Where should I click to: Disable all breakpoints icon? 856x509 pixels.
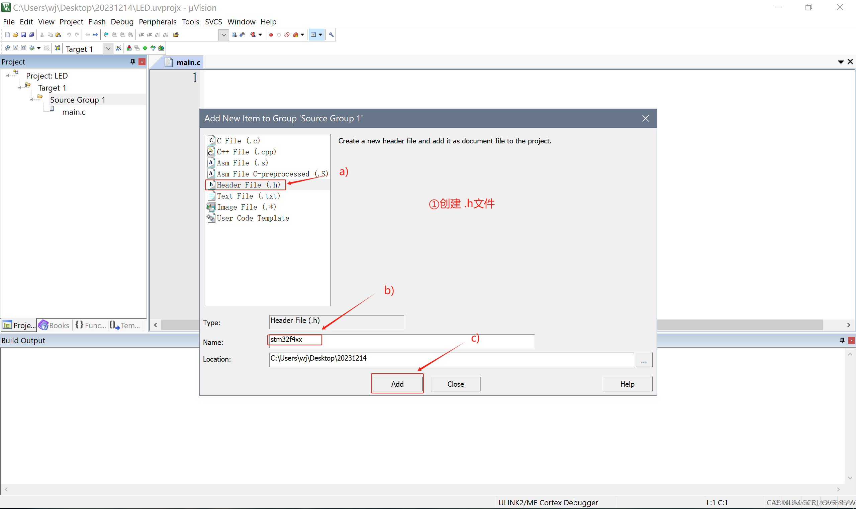(x=287, y=35)
